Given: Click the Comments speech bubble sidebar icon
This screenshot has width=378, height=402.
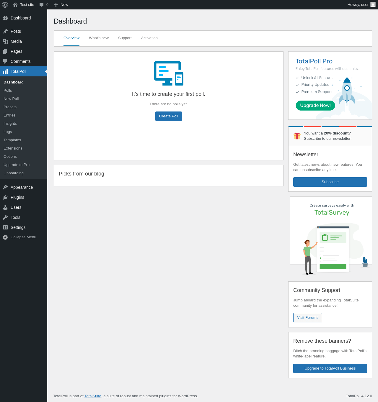Looking at the screenshot, I should click(5, 61).
